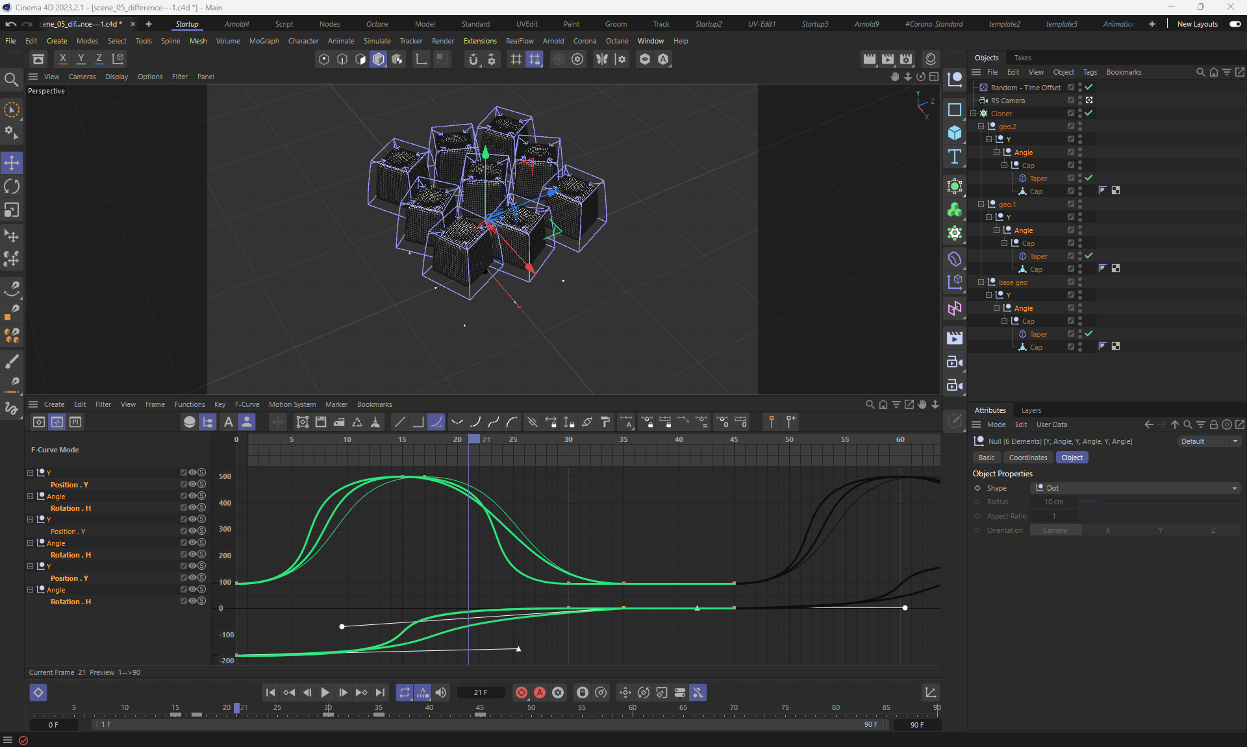Click the Cube primitive icon
The height and width of the screenshot is (747, 1247).
[x=954, y=133]
